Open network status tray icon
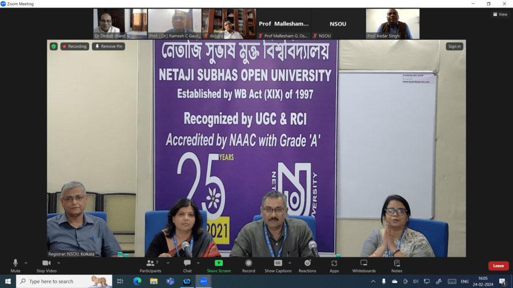The image size is (513, 288). tap(426, 281)
